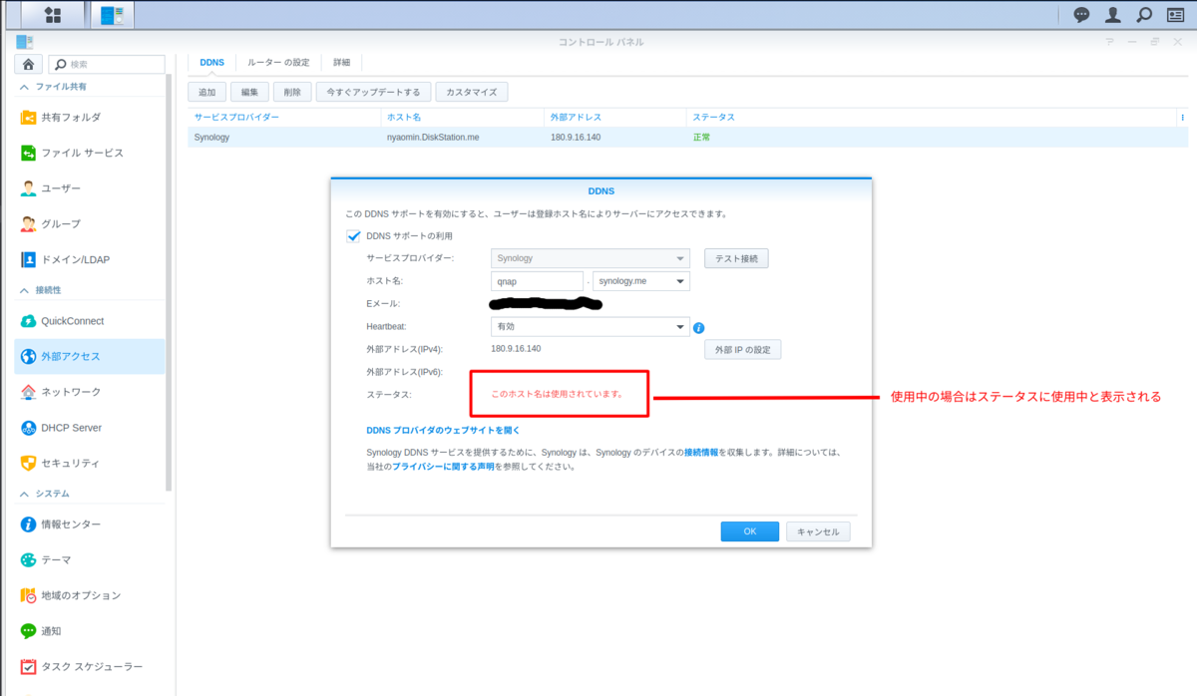Image resolution: width=1197 pixels, height=696 pixels.
Task: Click the control panel 検索 field
Action: point(107,64)
